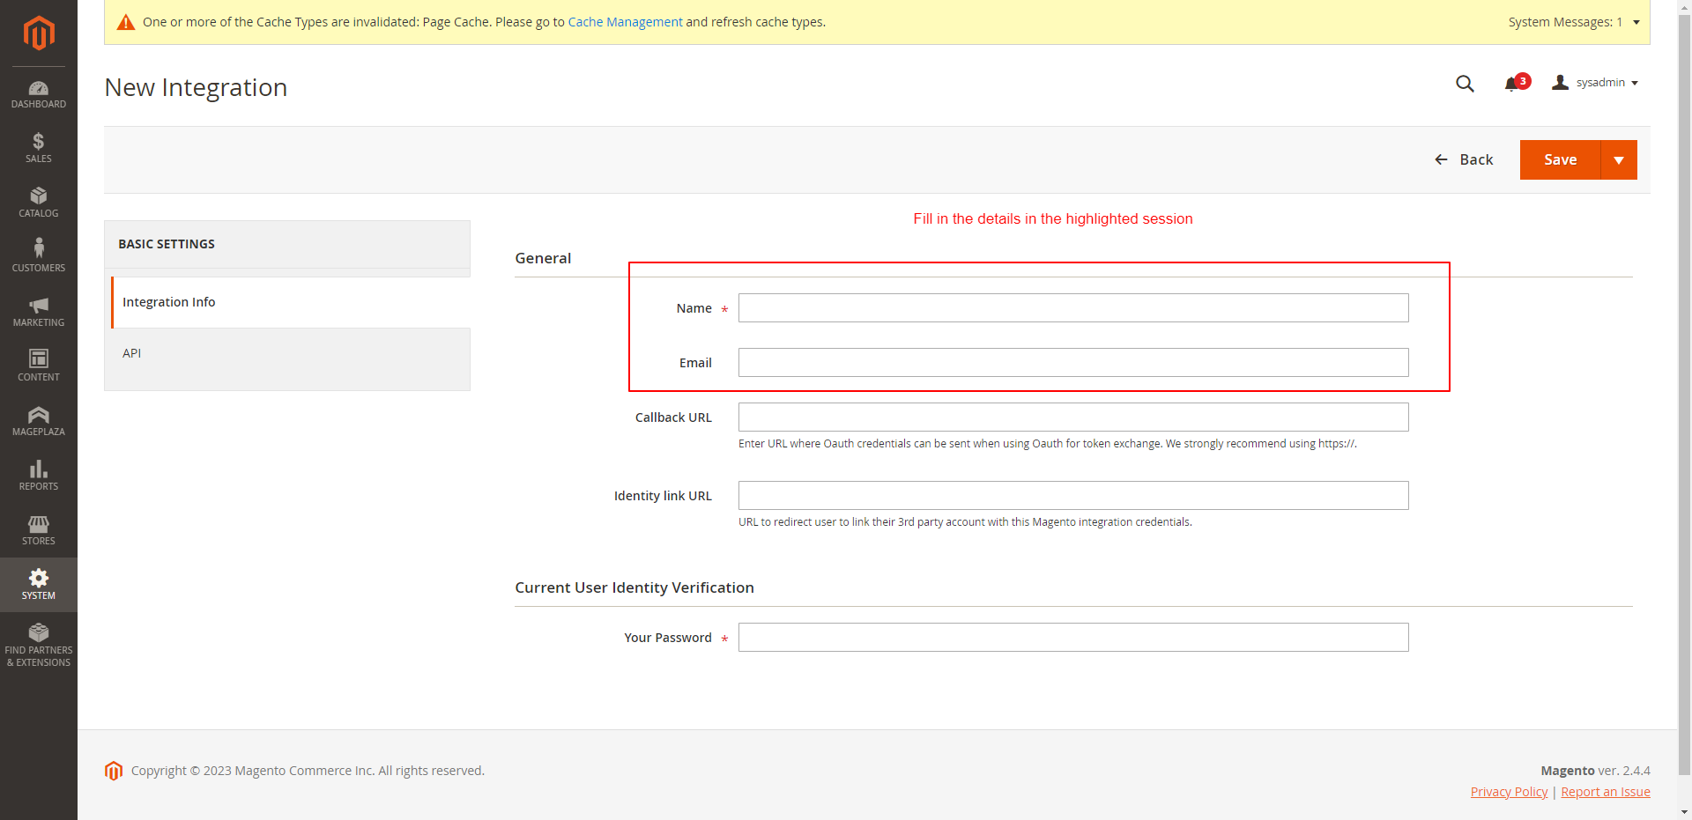
Task: Open notifications bell with 3 alerts
Action: click(1517, 83)
